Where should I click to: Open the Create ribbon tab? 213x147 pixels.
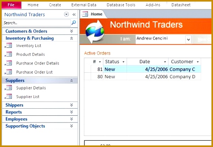pyautogui.click(x=55, y=5)
